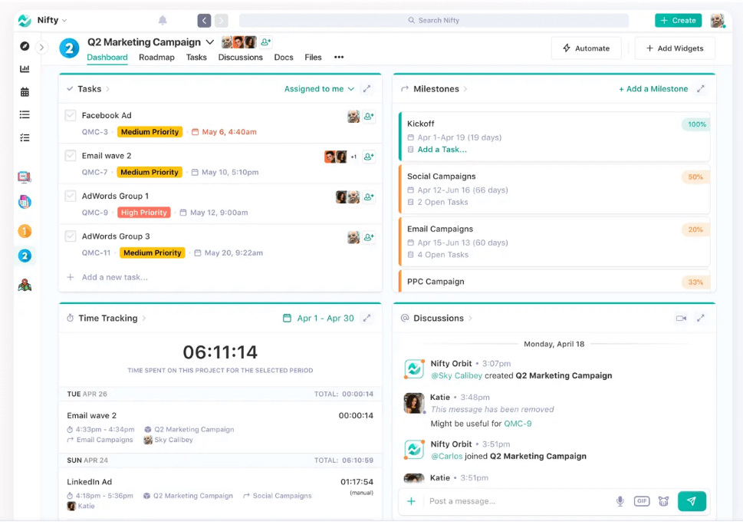Switch to the Docs tab
743x525 pixels.
coord(284,58)
